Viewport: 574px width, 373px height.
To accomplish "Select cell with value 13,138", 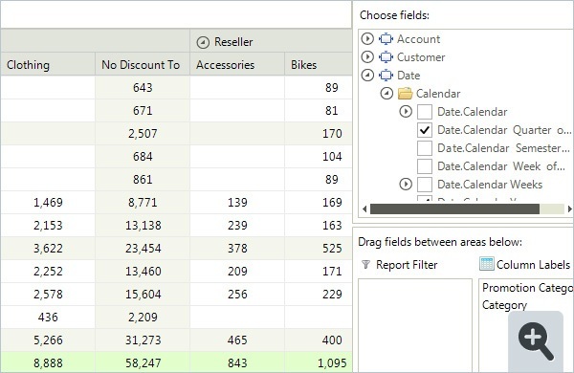I will click(143, 226).
